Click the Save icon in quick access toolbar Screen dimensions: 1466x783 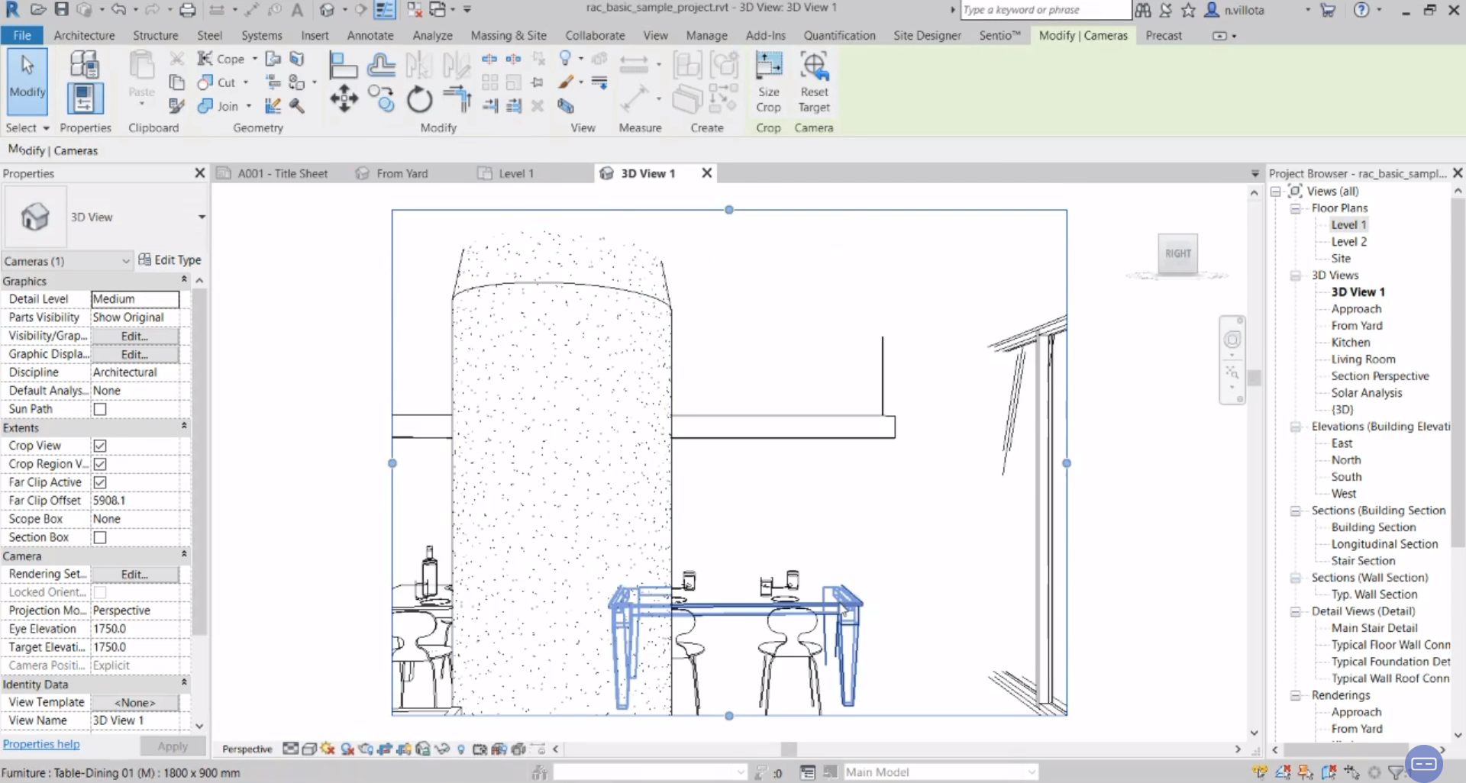pyautogui.click(x=61, y=10)
